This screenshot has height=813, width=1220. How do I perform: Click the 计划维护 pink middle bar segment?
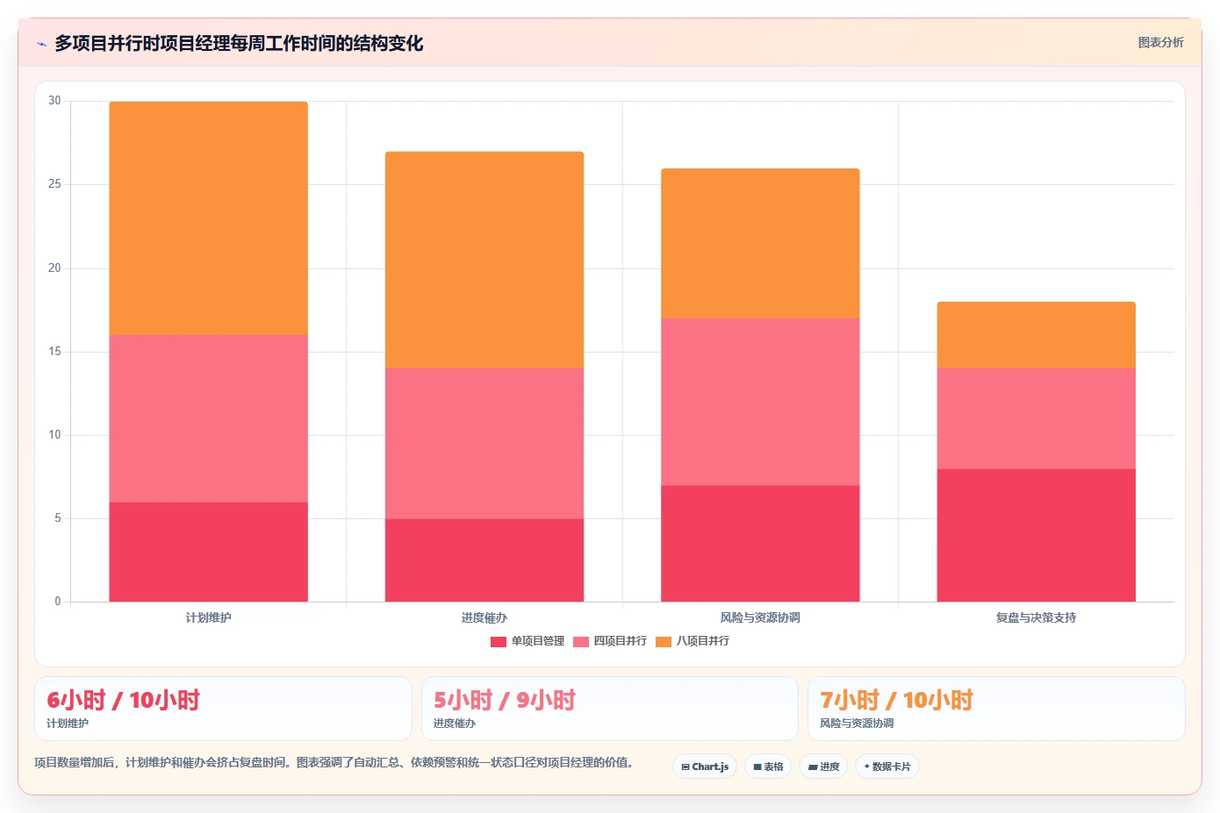click(x=209, y=418)
